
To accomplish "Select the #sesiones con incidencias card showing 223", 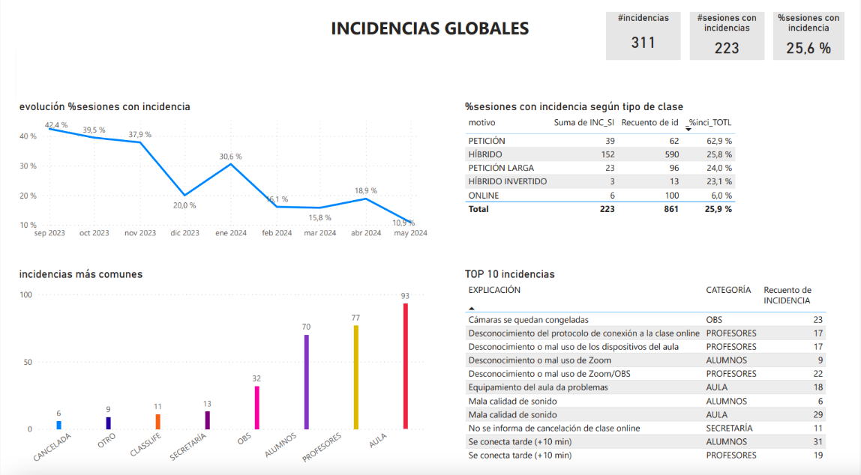I will click(x=727, y=35).
